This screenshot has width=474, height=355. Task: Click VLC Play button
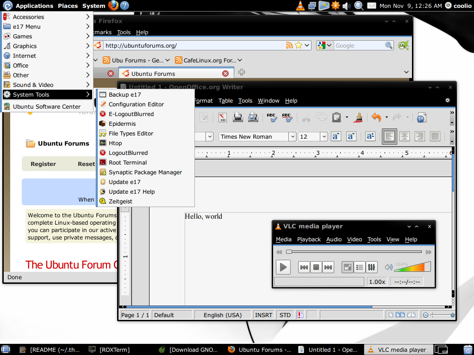point(283,267)
